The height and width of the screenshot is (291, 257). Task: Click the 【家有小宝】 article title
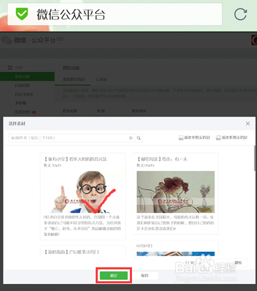coord(75,159)
